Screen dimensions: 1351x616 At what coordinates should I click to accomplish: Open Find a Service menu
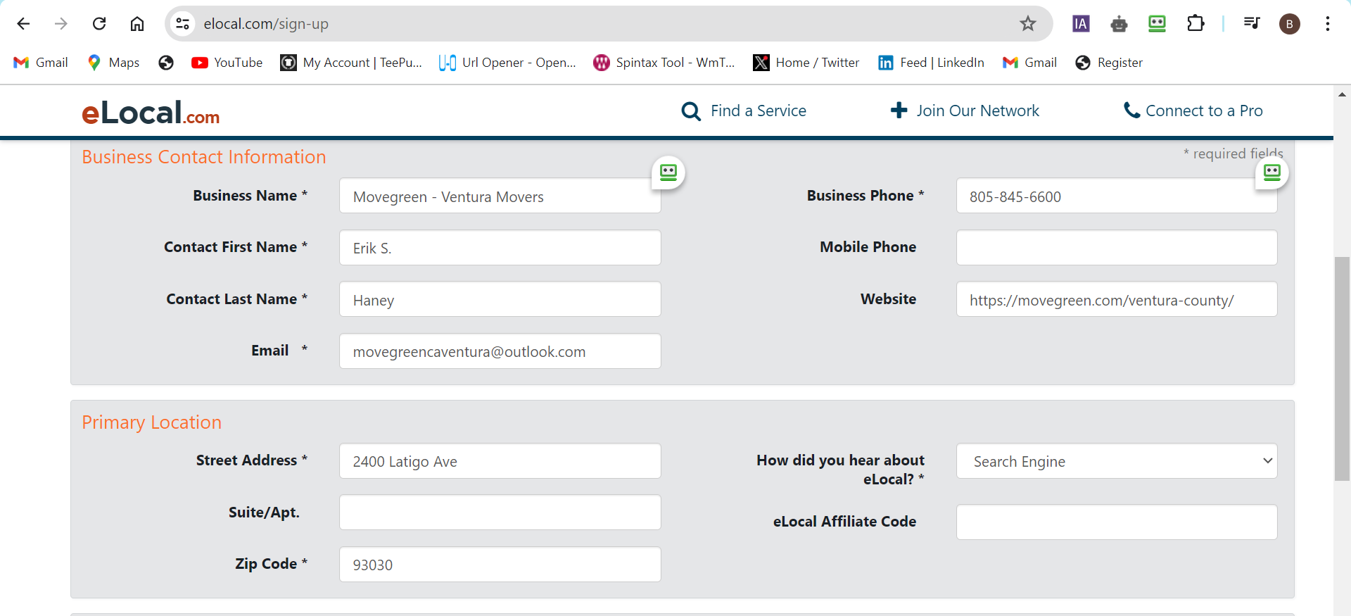tap(744, 111)
